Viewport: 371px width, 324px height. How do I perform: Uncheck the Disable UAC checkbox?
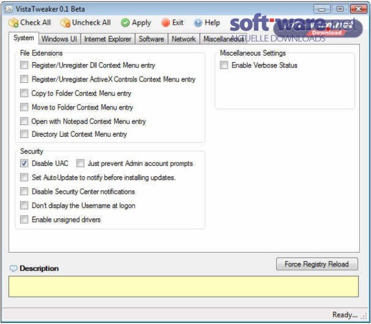coord(24,163)
